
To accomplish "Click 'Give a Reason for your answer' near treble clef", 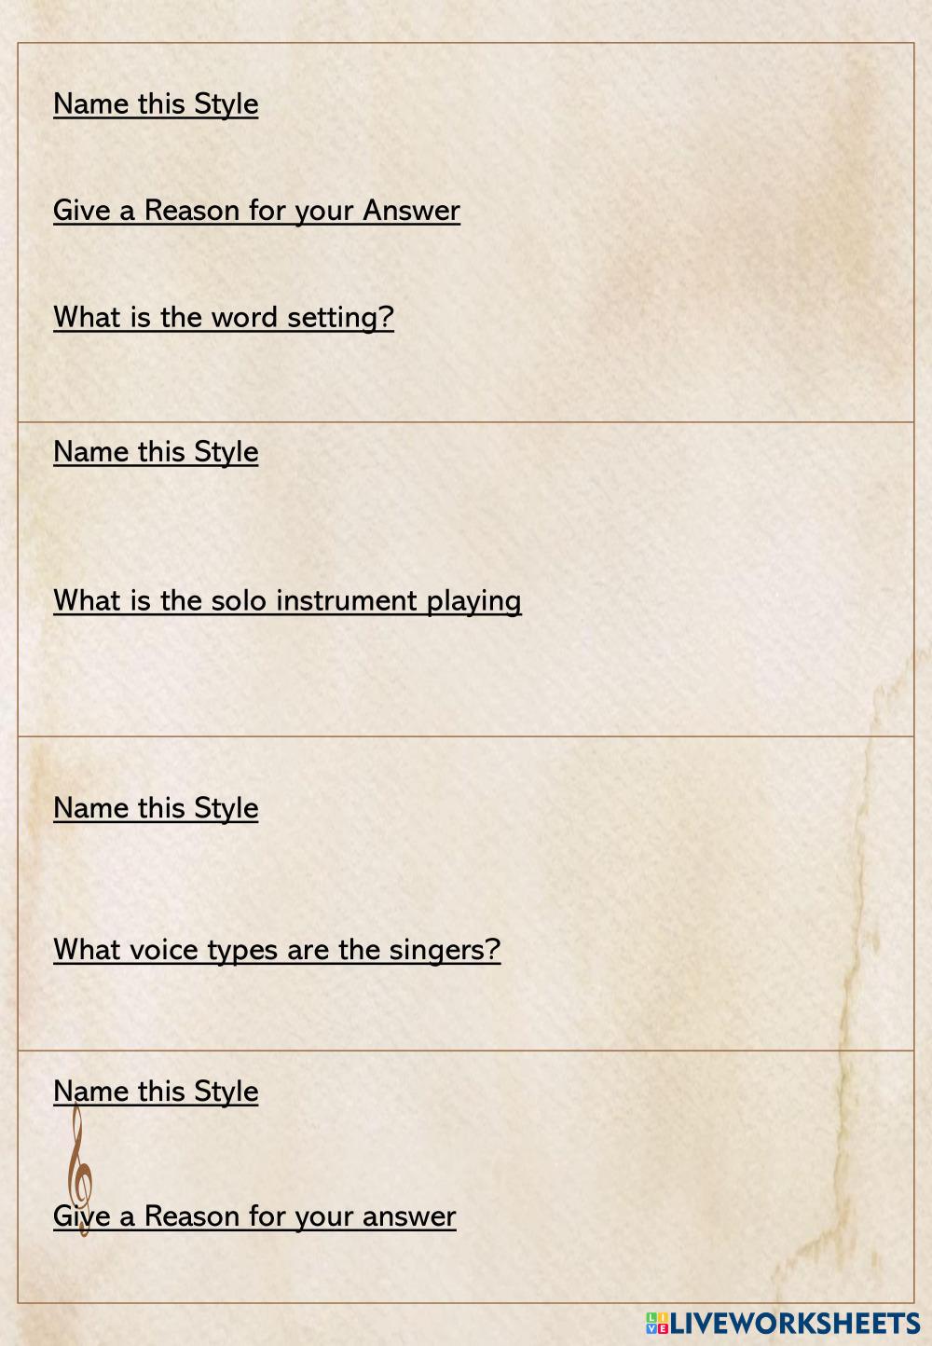I will [254, 1216].
